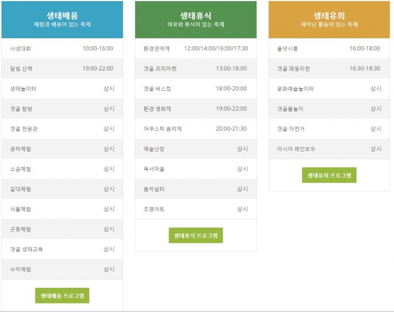Click the 갯골 자전거 row
The image size is (394, 312).
329,129
